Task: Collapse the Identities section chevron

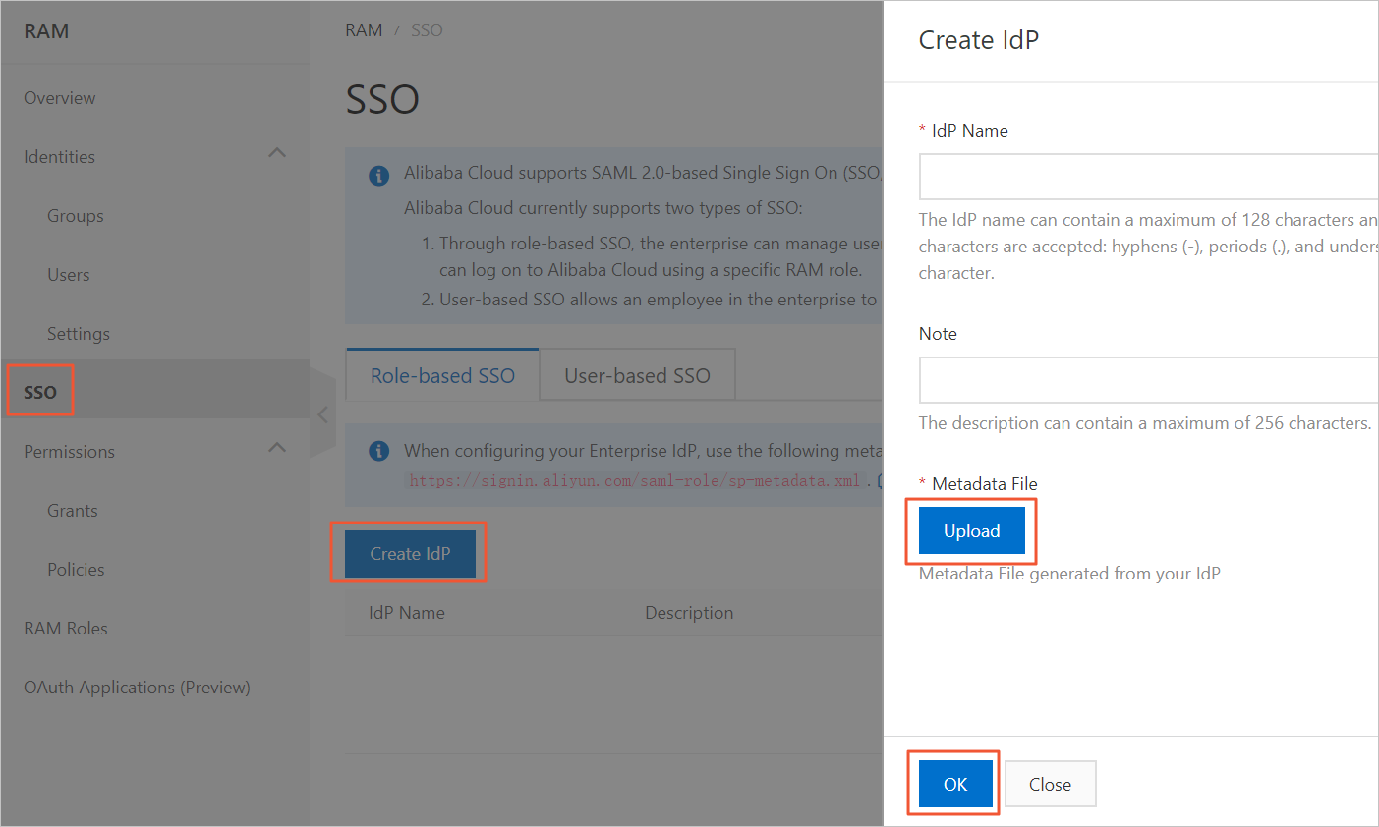Action: (x=277, y=153)
